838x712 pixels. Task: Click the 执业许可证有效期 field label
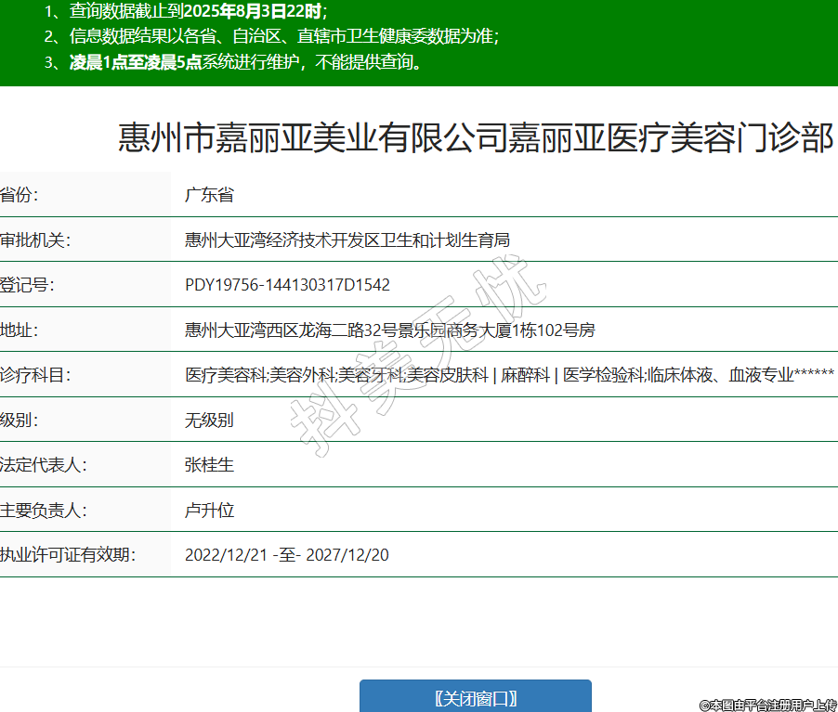(x=68, y=555)
